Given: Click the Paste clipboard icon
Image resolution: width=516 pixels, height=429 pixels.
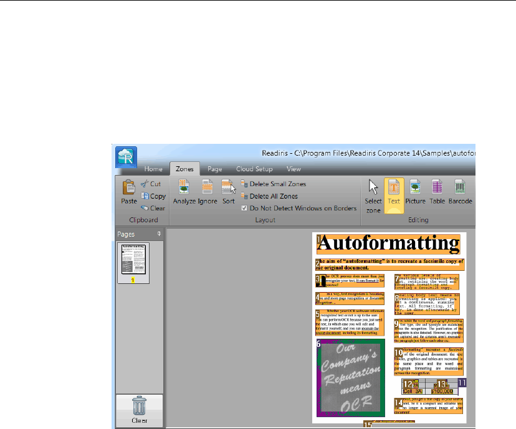Looking at the screenshot, I should [128, 192].
